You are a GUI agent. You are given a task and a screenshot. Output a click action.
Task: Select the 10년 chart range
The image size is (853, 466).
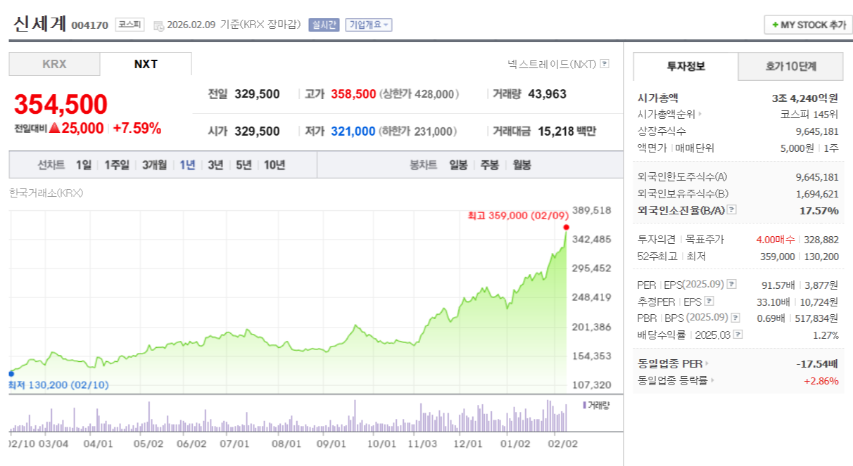[274, 165]
